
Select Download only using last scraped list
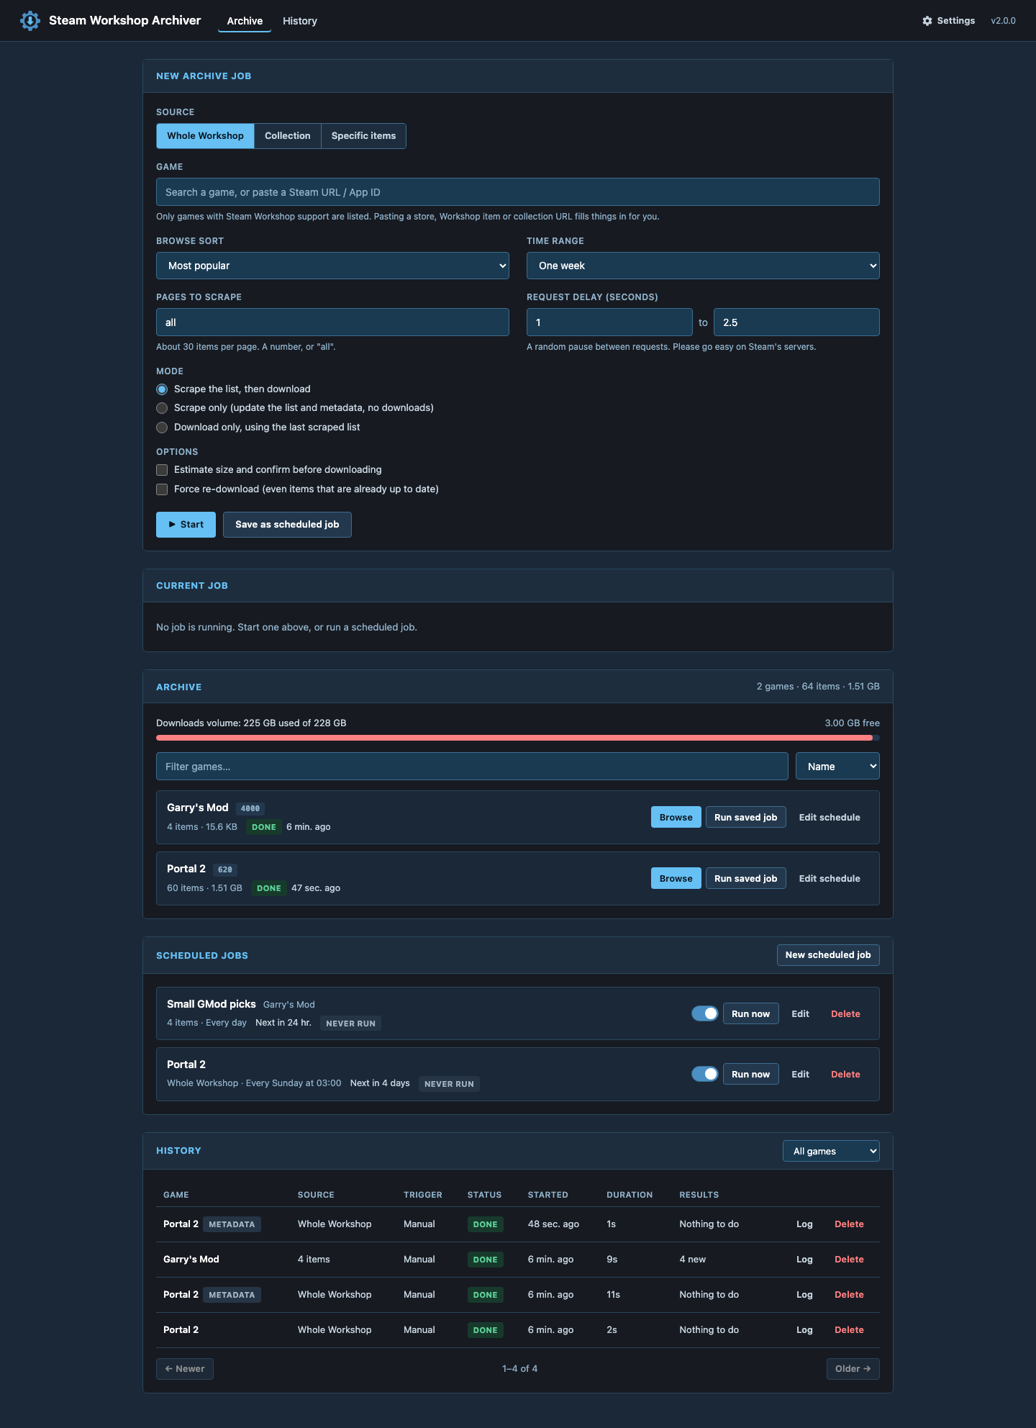pos(162,428)
